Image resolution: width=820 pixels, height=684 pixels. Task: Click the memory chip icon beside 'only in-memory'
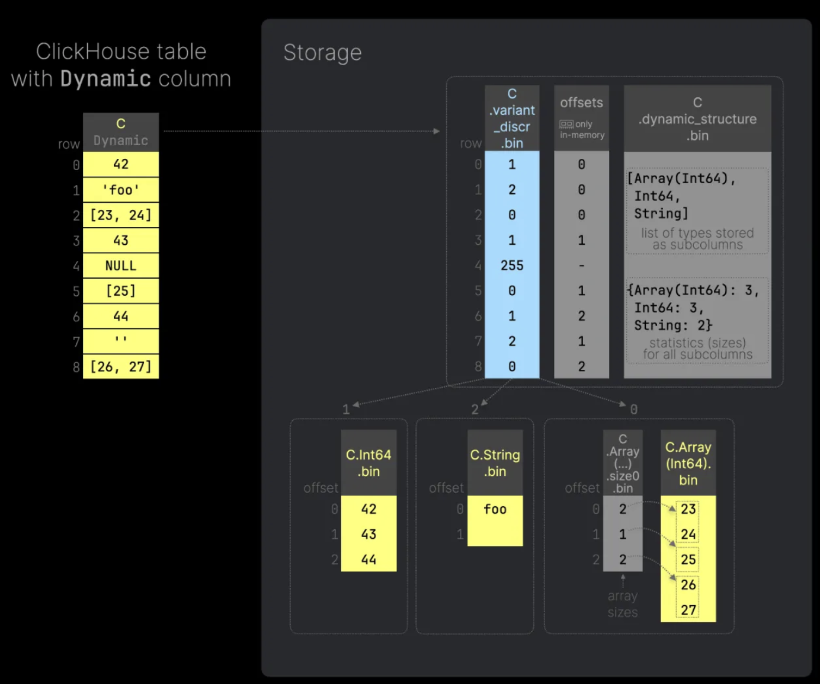point(566,124)
